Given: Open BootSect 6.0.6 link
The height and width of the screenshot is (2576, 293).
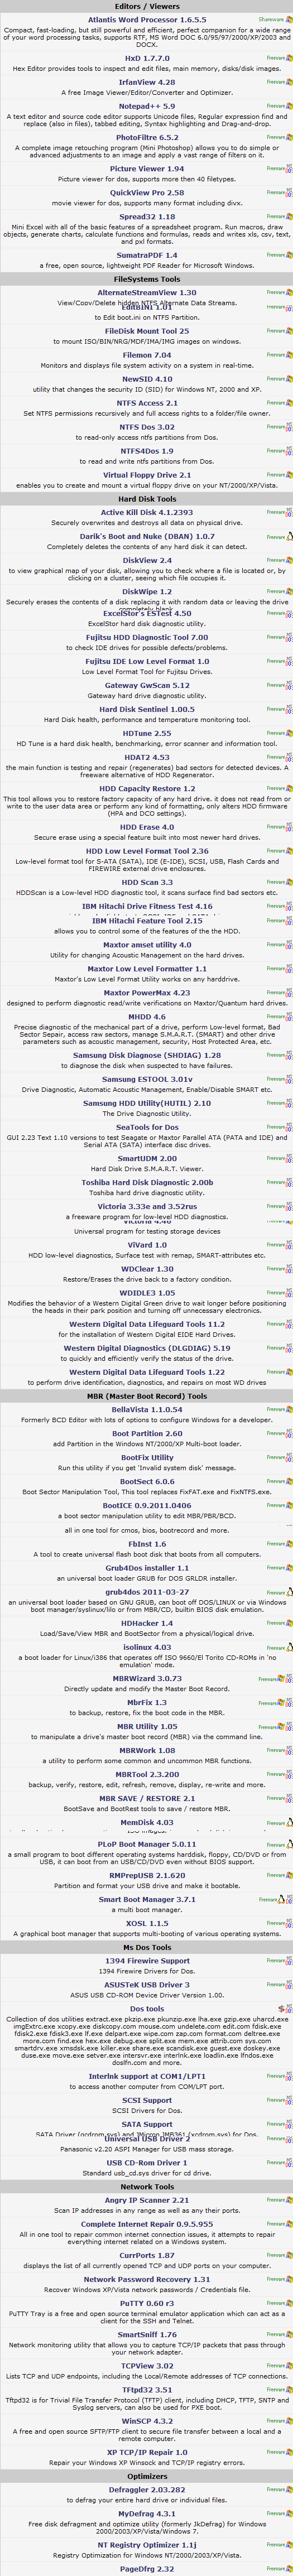Looking at the screenshot, I should 146,1481.
